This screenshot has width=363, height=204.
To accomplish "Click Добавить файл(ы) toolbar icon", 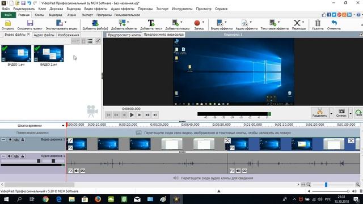I will pyautogui.click(x=95, y=23).
